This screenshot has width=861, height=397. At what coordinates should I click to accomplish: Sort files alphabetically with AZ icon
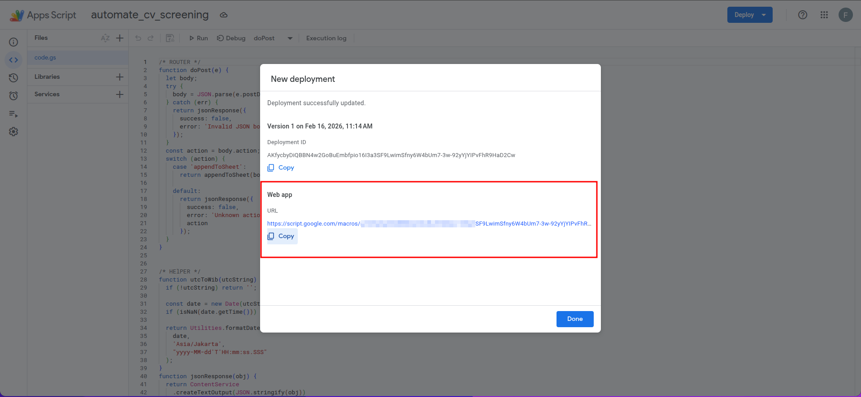(105, 38)
